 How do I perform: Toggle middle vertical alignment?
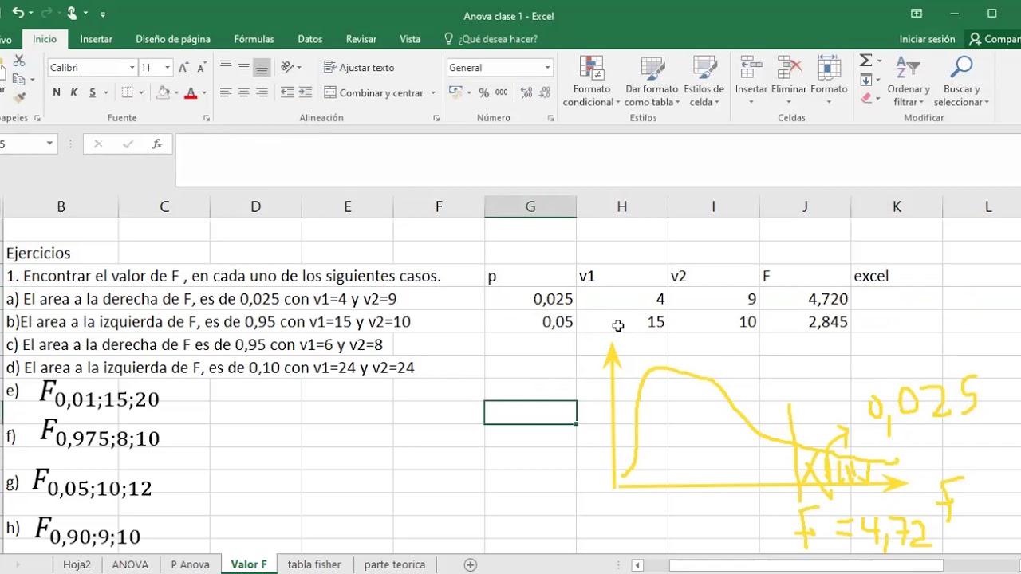click(x=244, y=67)
